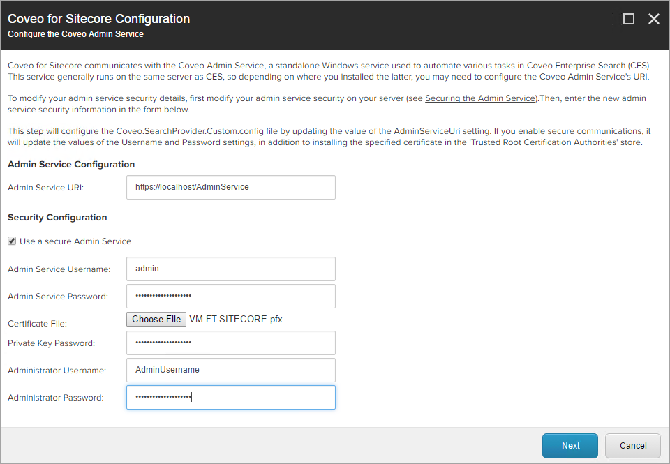Click 'Coveo for Sitecore Configuration' title bar

(x=98, y=19)
